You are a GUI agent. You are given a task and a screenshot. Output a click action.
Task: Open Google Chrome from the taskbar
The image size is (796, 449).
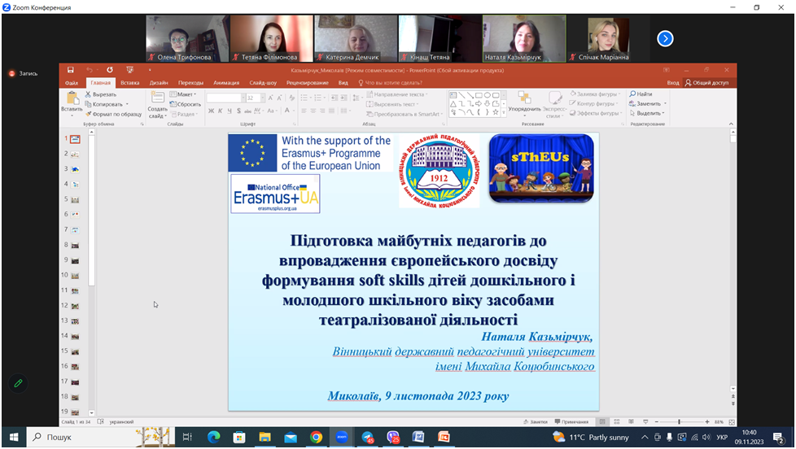tap(316, 438)
